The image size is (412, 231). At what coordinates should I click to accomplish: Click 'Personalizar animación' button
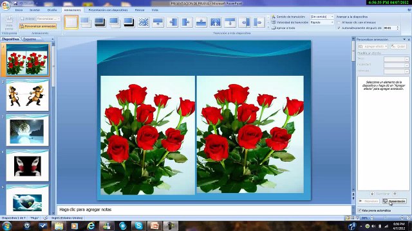pos(38,26)
